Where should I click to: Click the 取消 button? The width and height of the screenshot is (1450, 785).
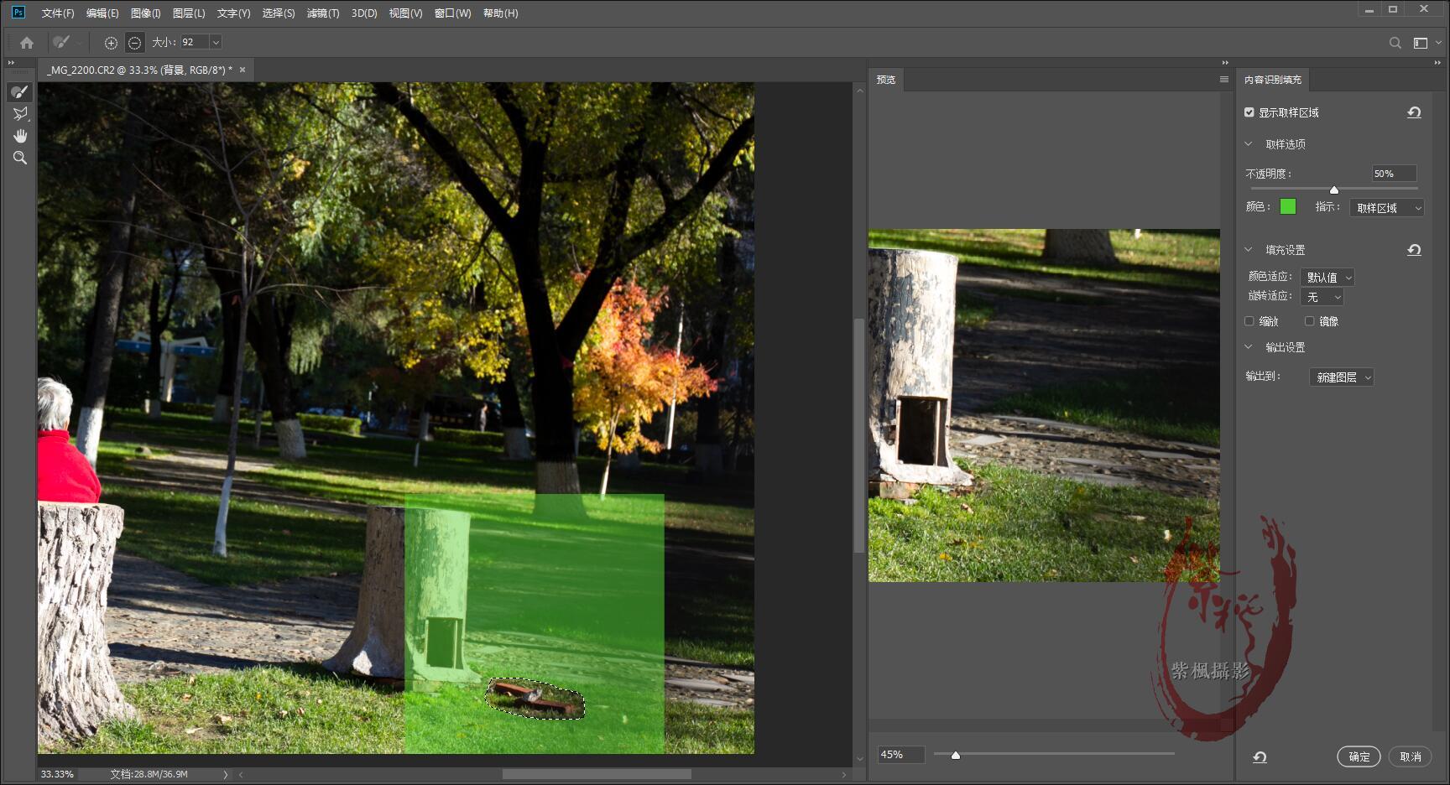tap(1410, 756)
